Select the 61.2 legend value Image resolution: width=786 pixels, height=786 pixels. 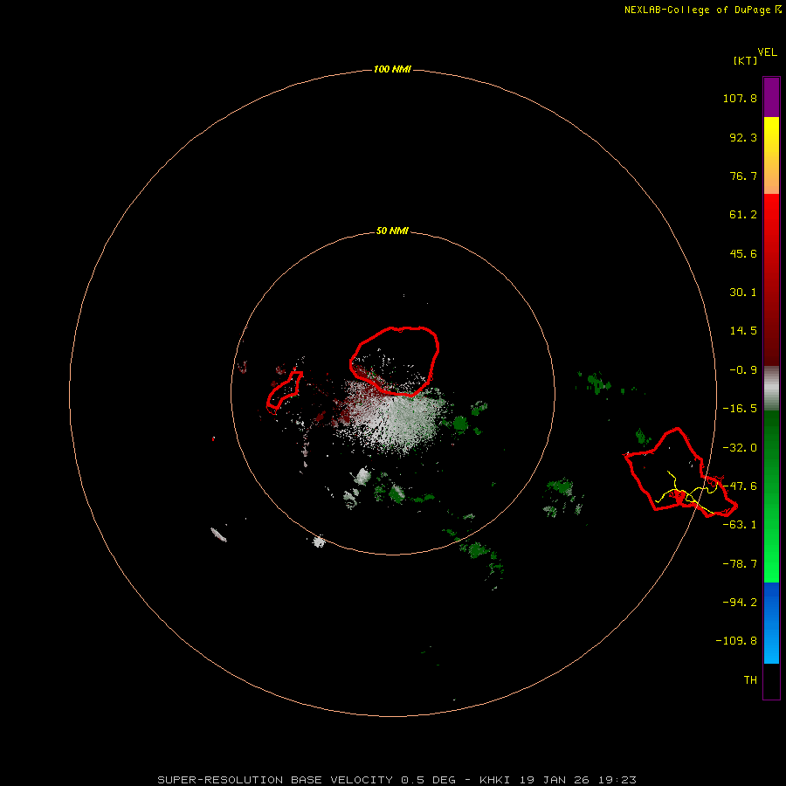tap(742, 215)
